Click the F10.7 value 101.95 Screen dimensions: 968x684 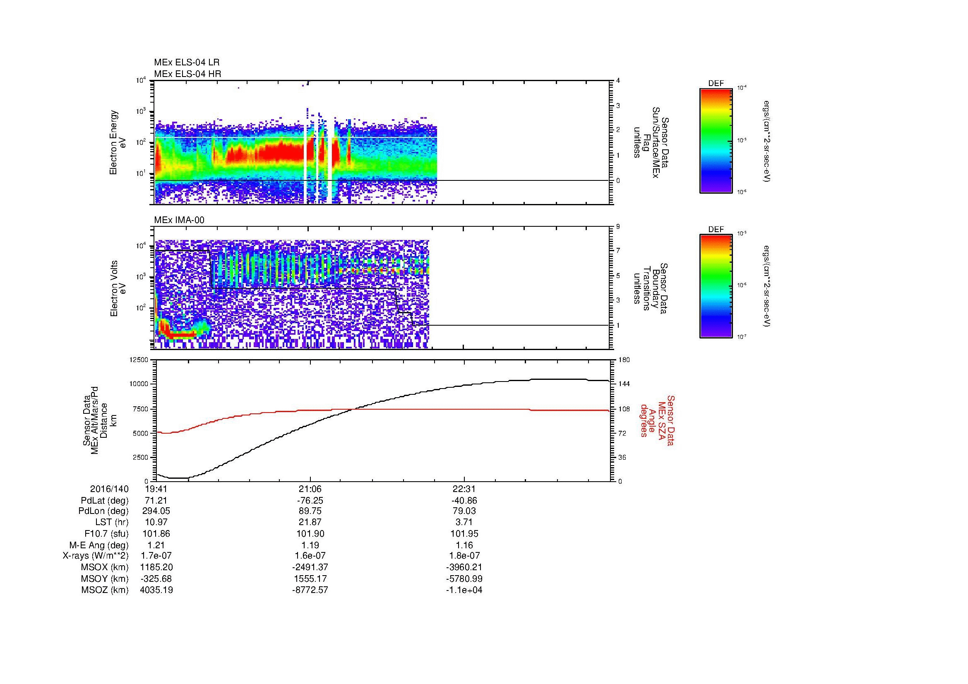tap(464, 533)
